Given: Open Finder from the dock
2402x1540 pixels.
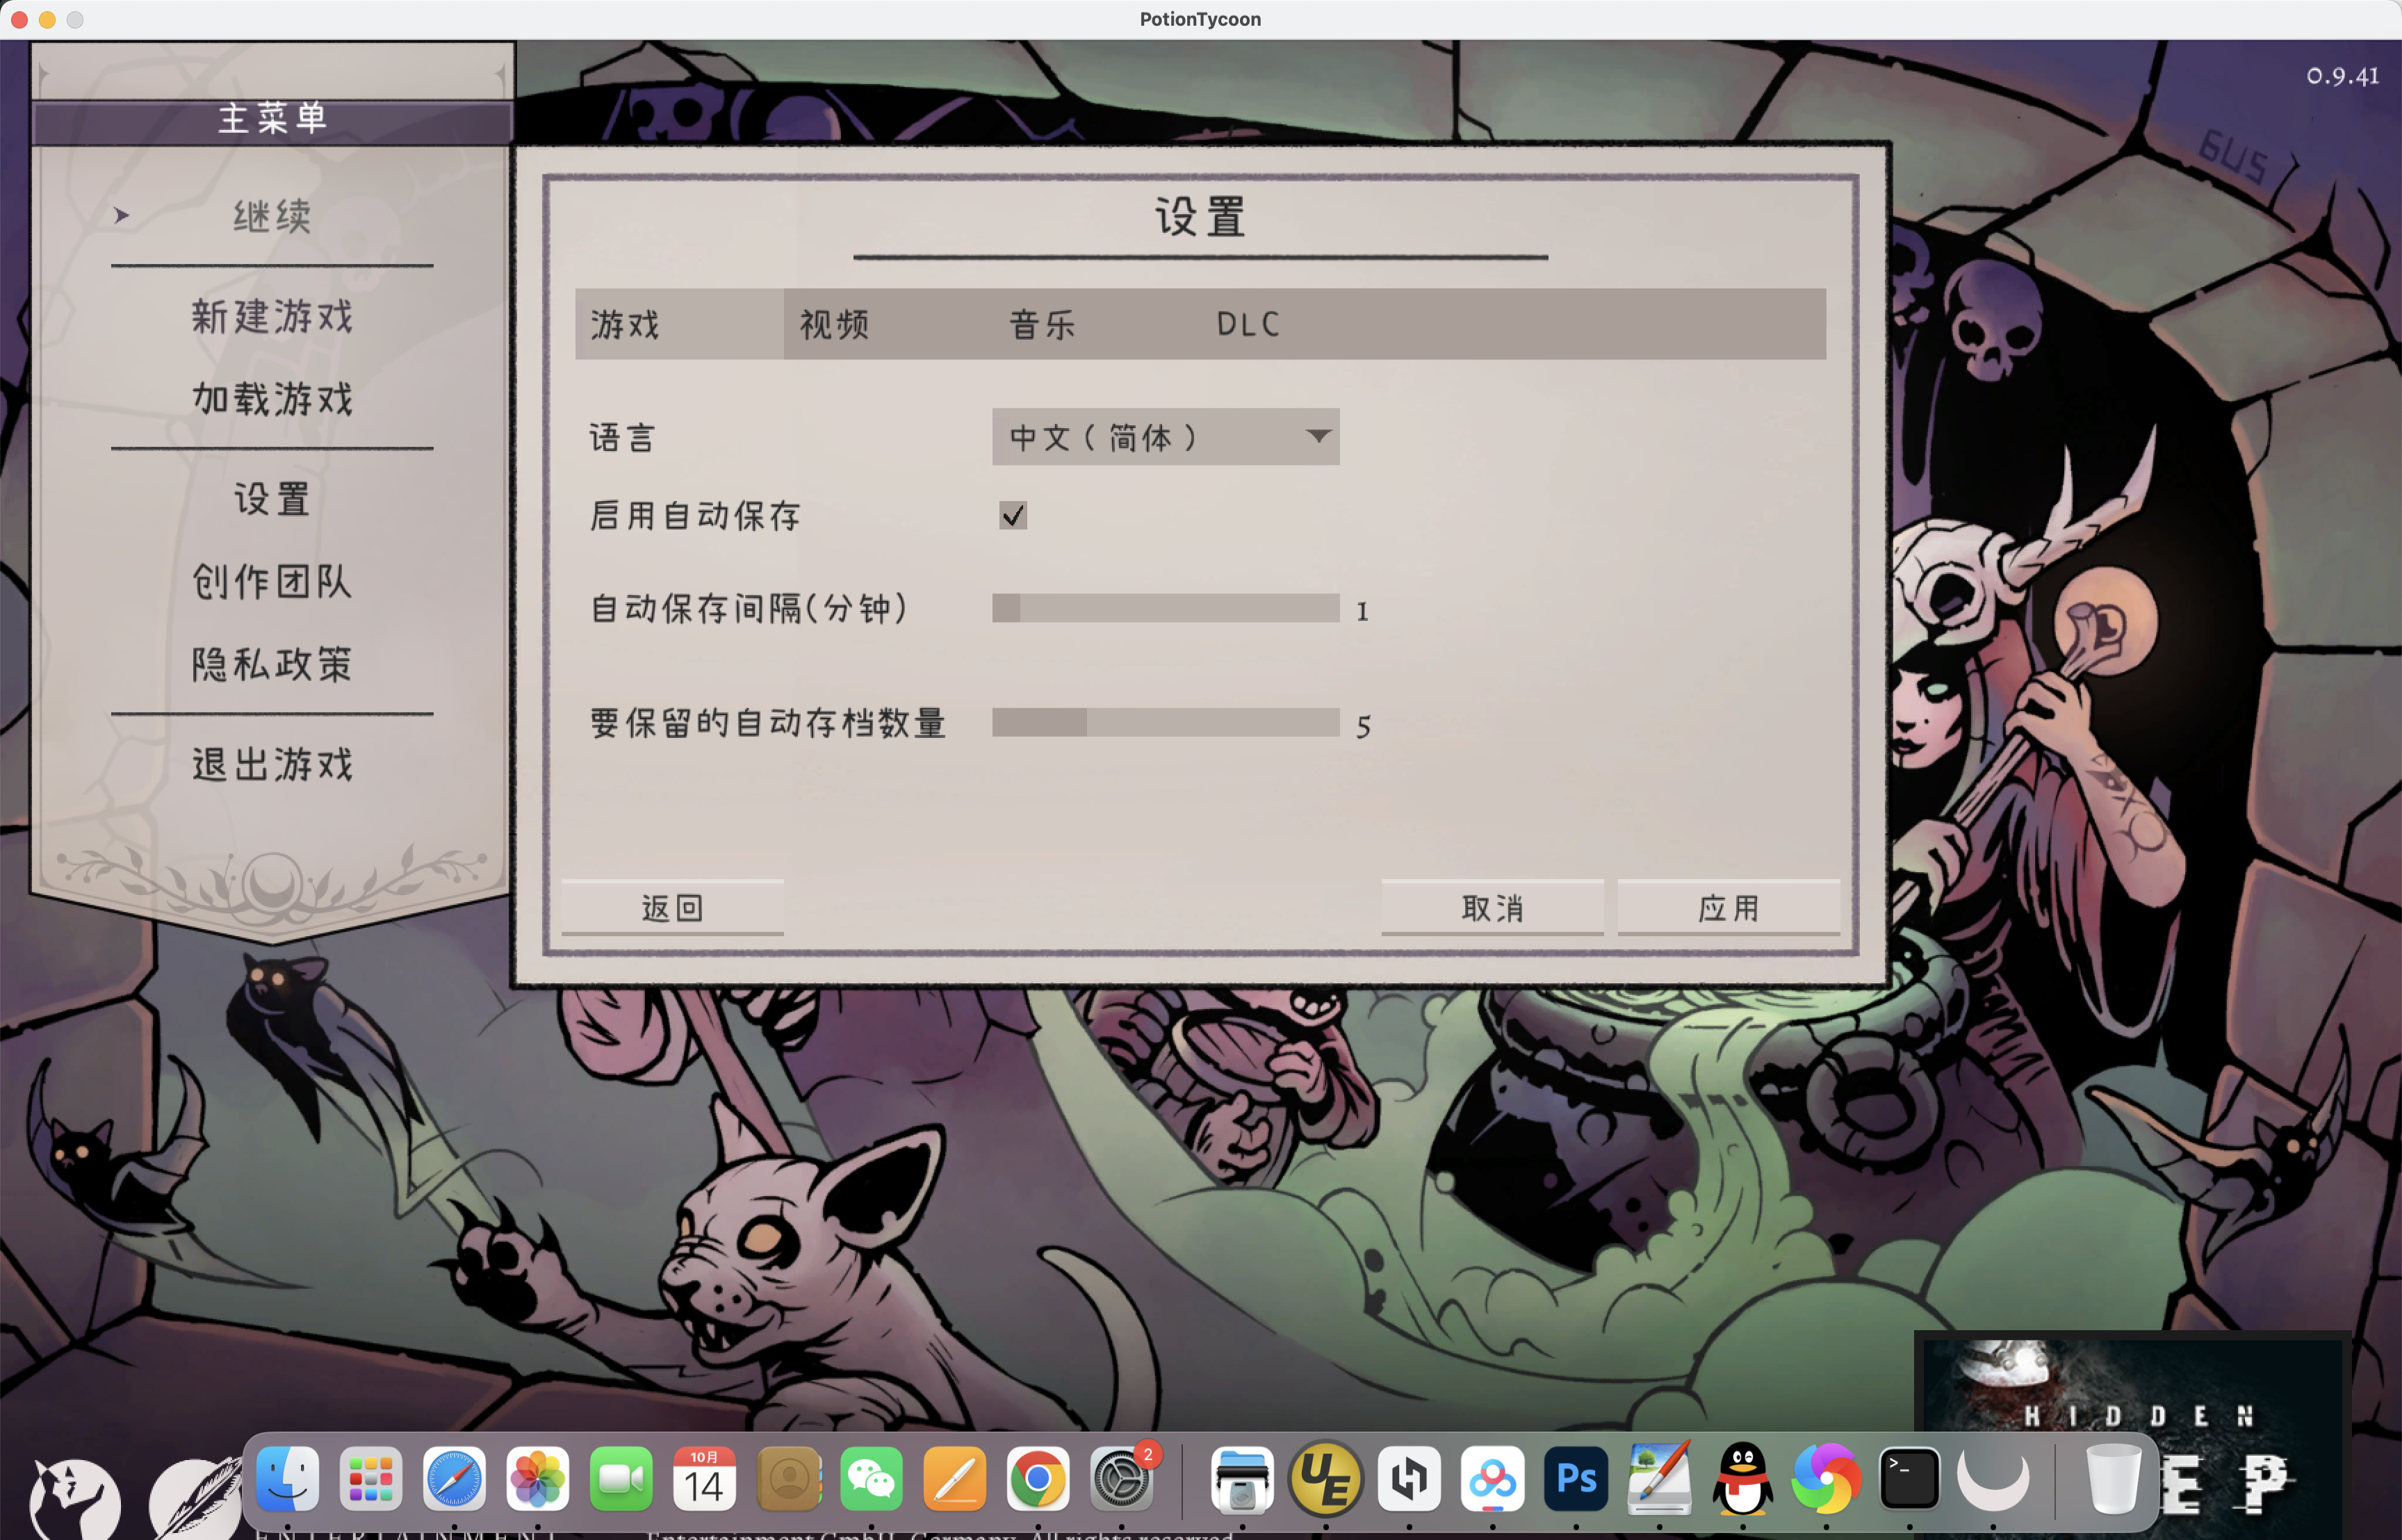Looking at the screenshot, I should tap(288, 1478).
